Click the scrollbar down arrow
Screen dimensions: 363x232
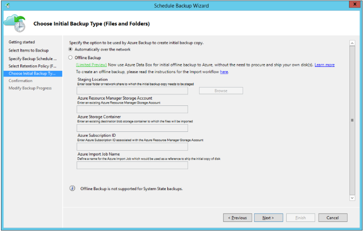click(352, 198)
